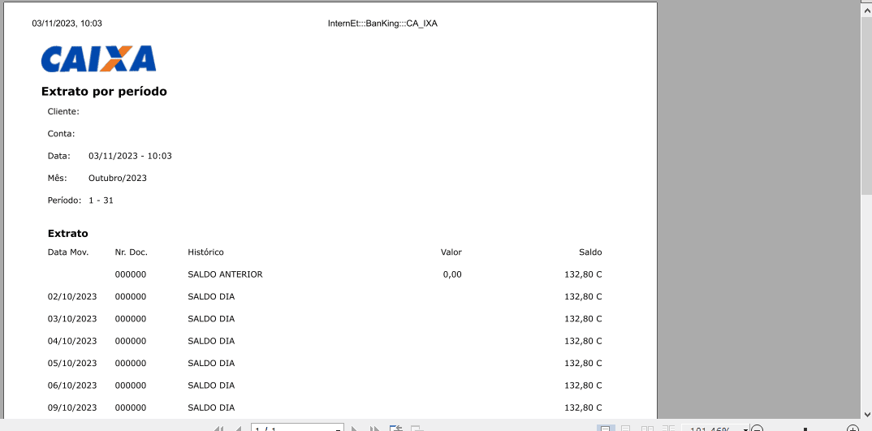Viewport: 872px width, 431px height.
Task: Zoom in with the plus button
Action: [853, 429]
